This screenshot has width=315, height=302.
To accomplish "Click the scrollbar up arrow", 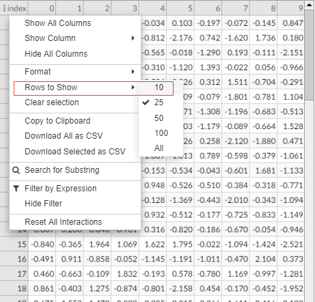I will (x=310, y=5).
